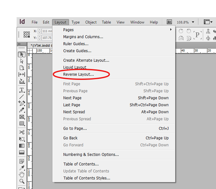Image resolution: width=216 pixels, height=189 pixels.
Task: Click the X position input field
Action: click(47, 31)
